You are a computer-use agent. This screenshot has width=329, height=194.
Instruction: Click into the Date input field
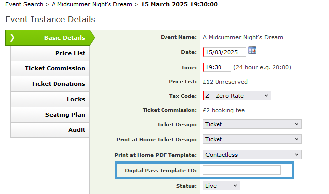click(224, 52)
